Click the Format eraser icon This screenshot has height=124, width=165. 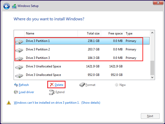82,85
